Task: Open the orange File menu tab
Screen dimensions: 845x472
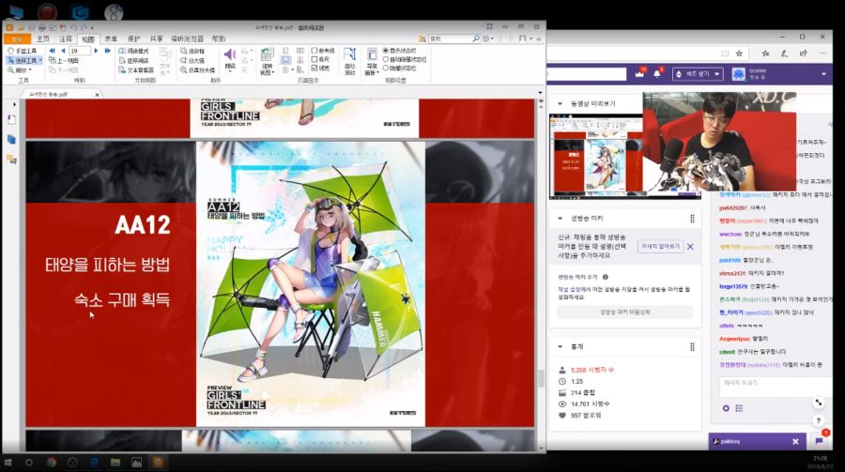Action: [17, 38]
